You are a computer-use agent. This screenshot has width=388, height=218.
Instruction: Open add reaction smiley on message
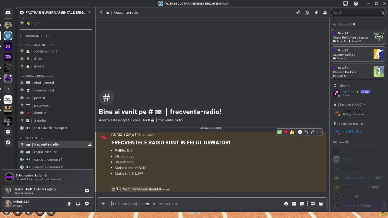[300, 132]
